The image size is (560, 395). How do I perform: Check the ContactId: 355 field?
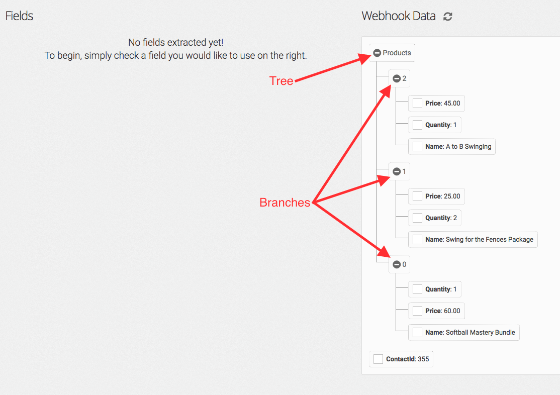click(x=378, y=359)
